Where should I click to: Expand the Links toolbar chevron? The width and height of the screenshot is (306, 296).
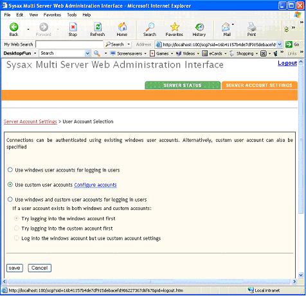point(301,52)
